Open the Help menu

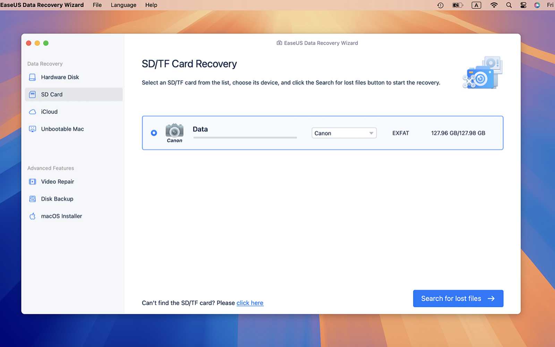151,5
